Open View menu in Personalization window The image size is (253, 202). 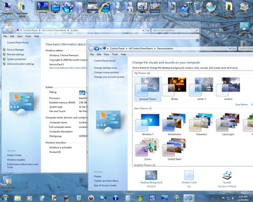(x=106, y=54)
